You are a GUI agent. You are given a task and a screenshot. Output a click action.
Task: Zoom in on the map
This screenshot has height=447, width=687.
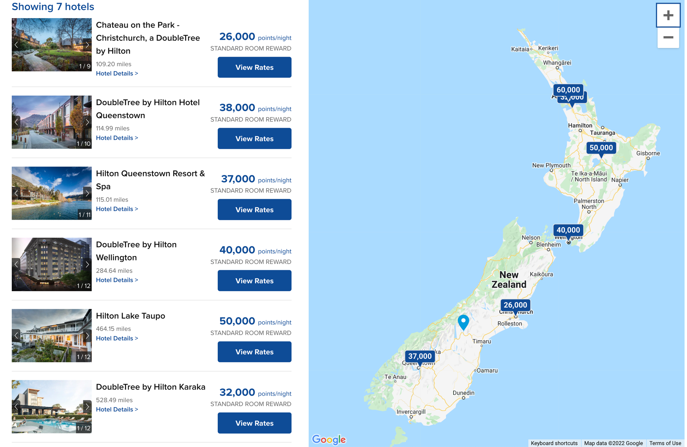pyautogui.click(x=668, y=15)
